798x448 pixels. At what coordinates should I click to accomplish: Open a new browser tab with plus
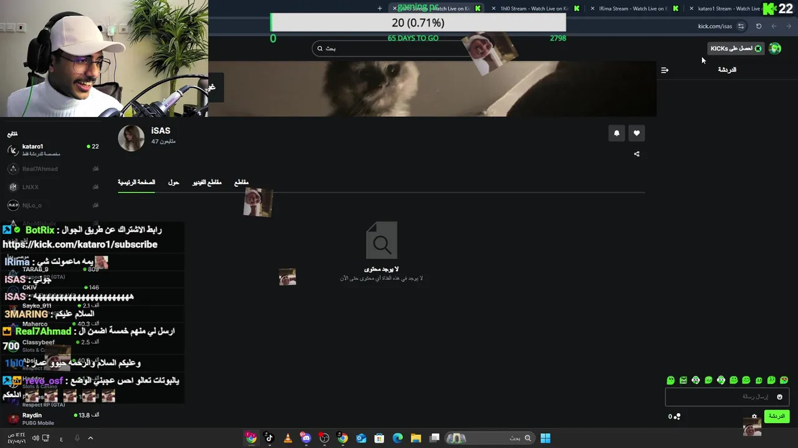[380, 8]
